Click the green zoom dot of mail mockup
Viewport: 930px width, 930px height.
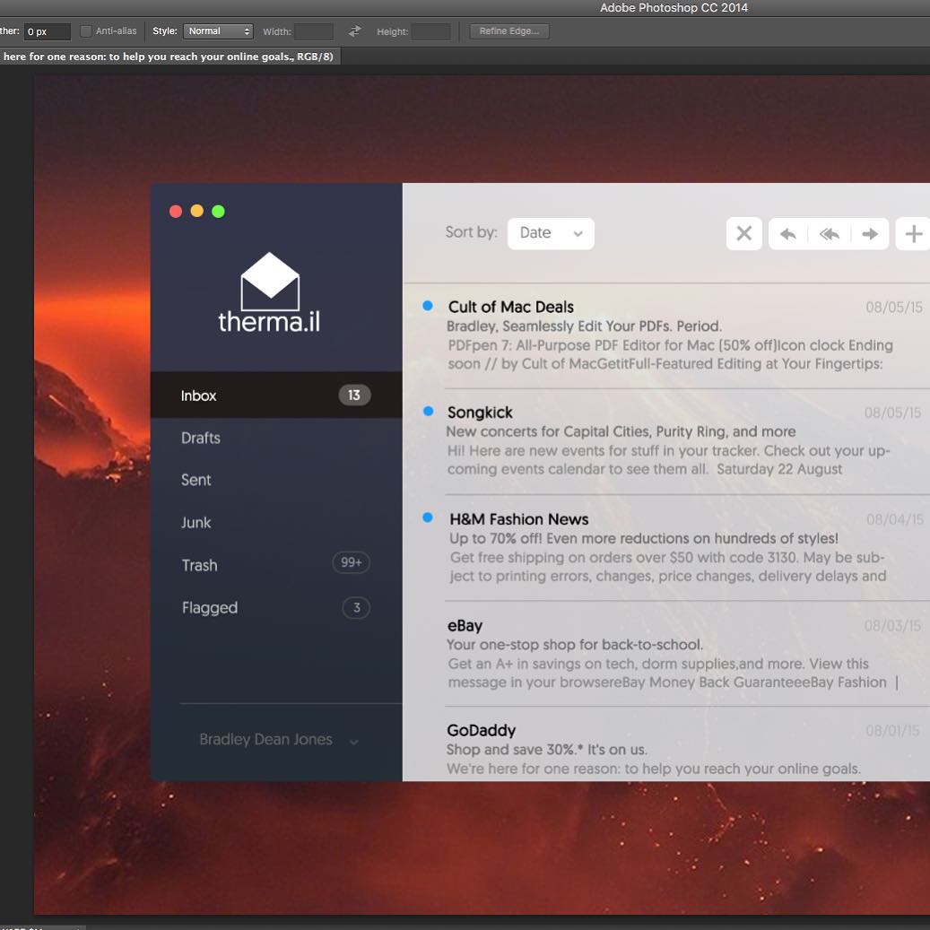pos(218,211)
